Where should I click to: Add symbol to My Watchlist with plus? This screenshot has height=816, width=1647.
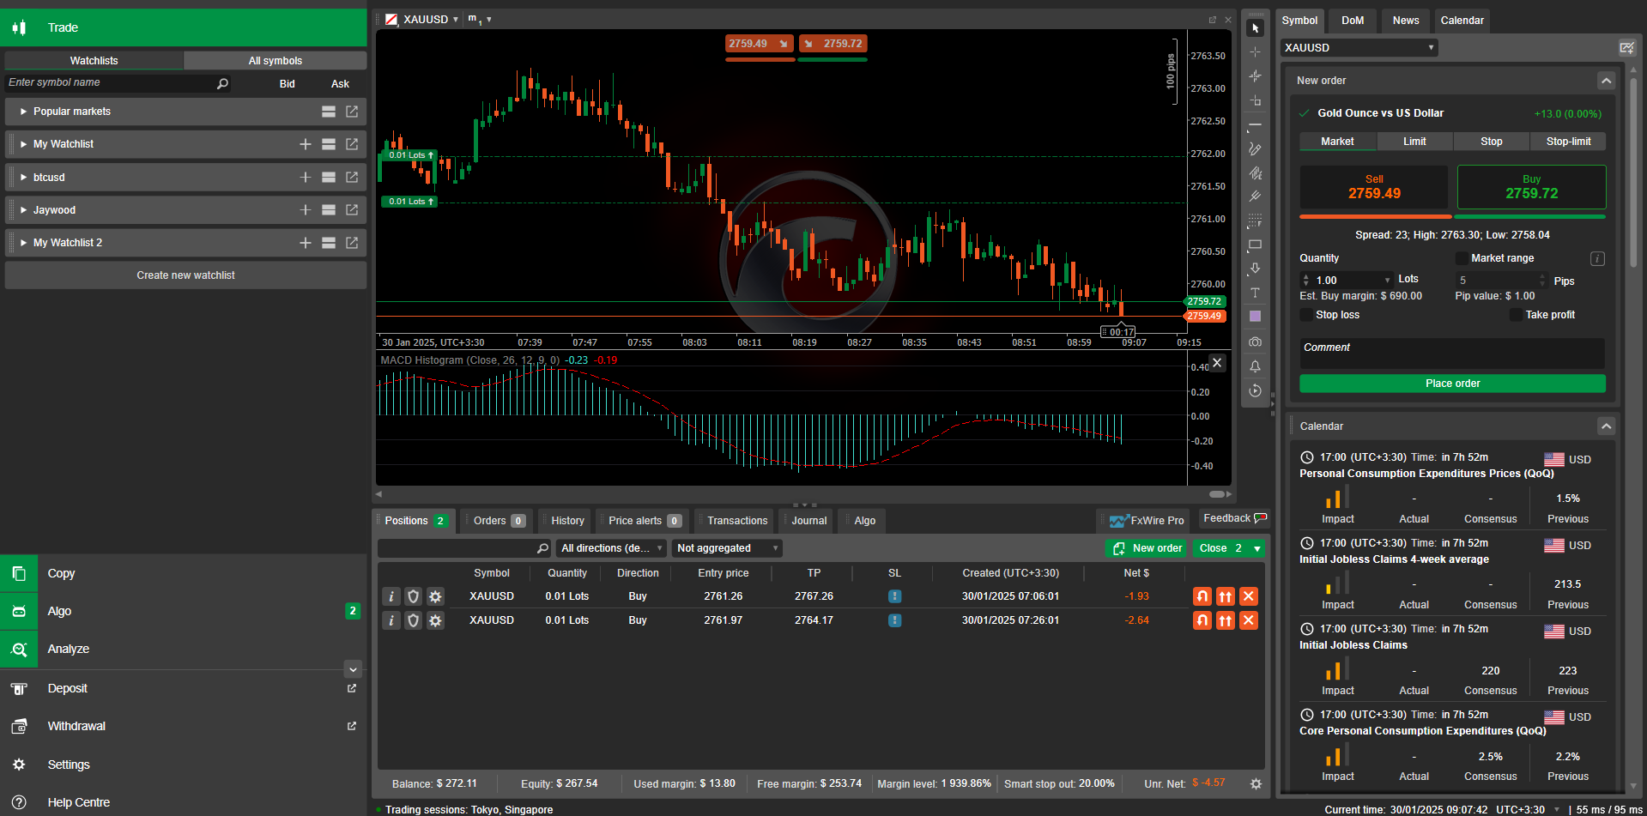tap(305, 144)
